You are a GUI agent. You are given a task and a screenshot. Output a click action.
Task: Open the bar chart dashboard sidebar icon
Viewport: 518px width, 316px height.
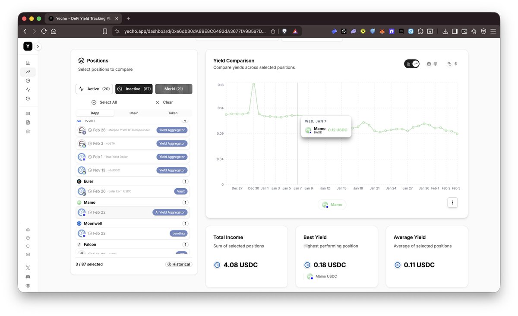click(28, 63)
